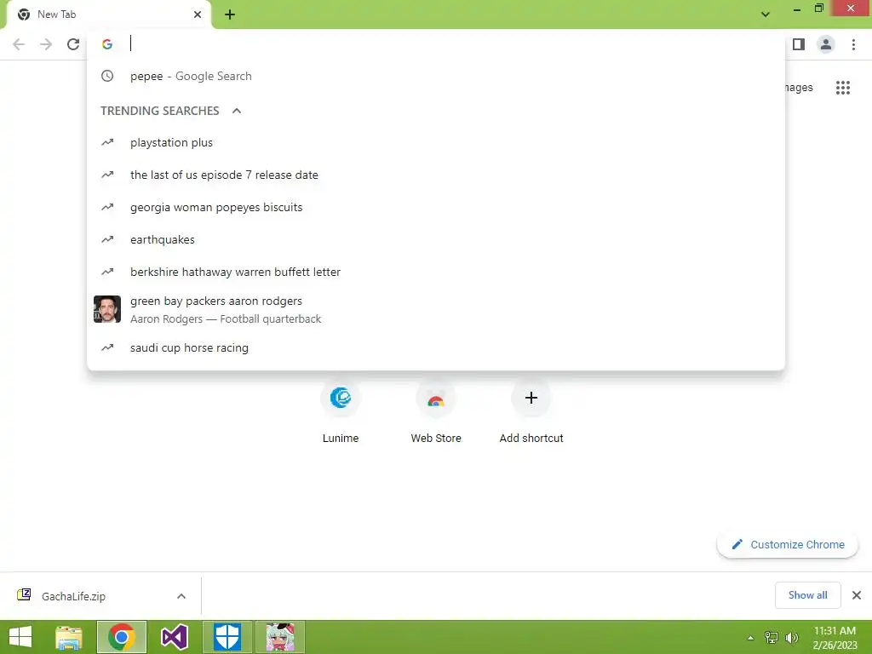Choose green bay packers aaron rodgers suggestion

point(436,309)
